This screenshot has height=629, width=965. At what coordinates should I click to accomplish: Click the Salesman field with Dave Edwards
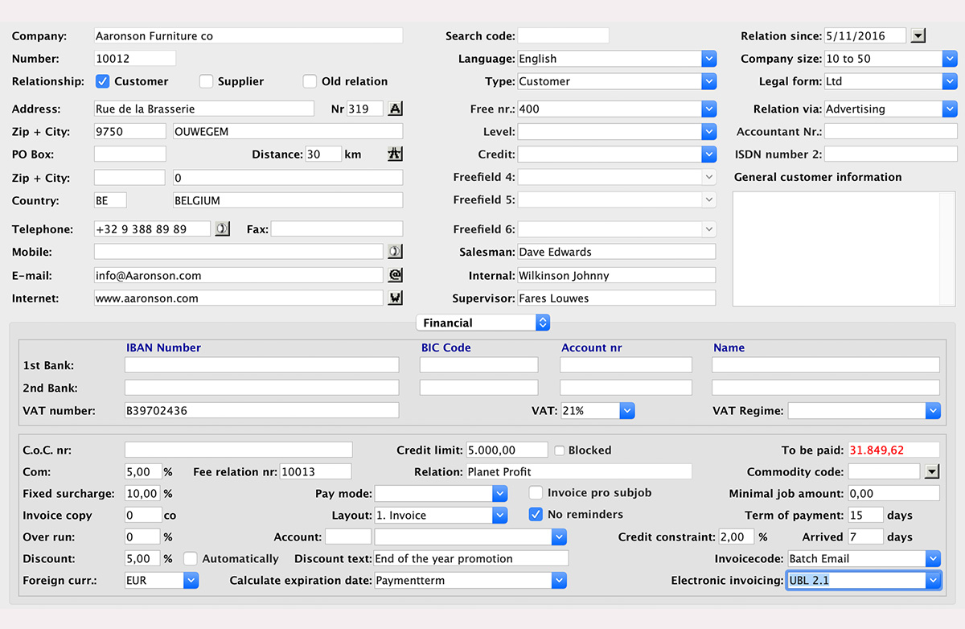pyautogui.click(x=616, y=252)
